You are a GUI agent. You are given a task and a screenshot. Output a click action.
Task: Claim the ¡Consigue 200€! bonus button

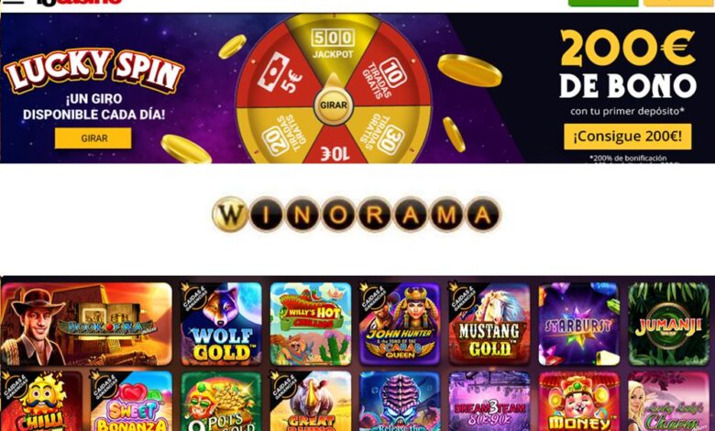click(x=627, y=137)
